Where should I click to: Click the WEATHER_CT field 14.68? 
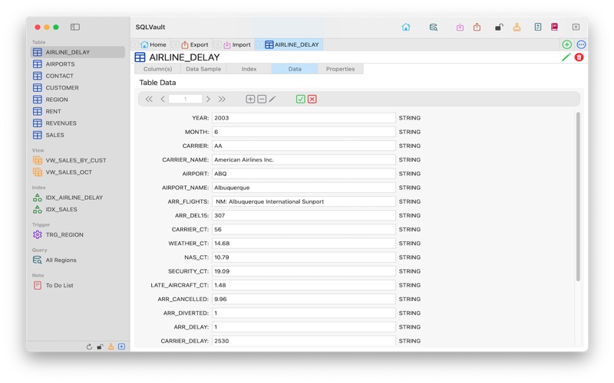[x=303, y=244]
